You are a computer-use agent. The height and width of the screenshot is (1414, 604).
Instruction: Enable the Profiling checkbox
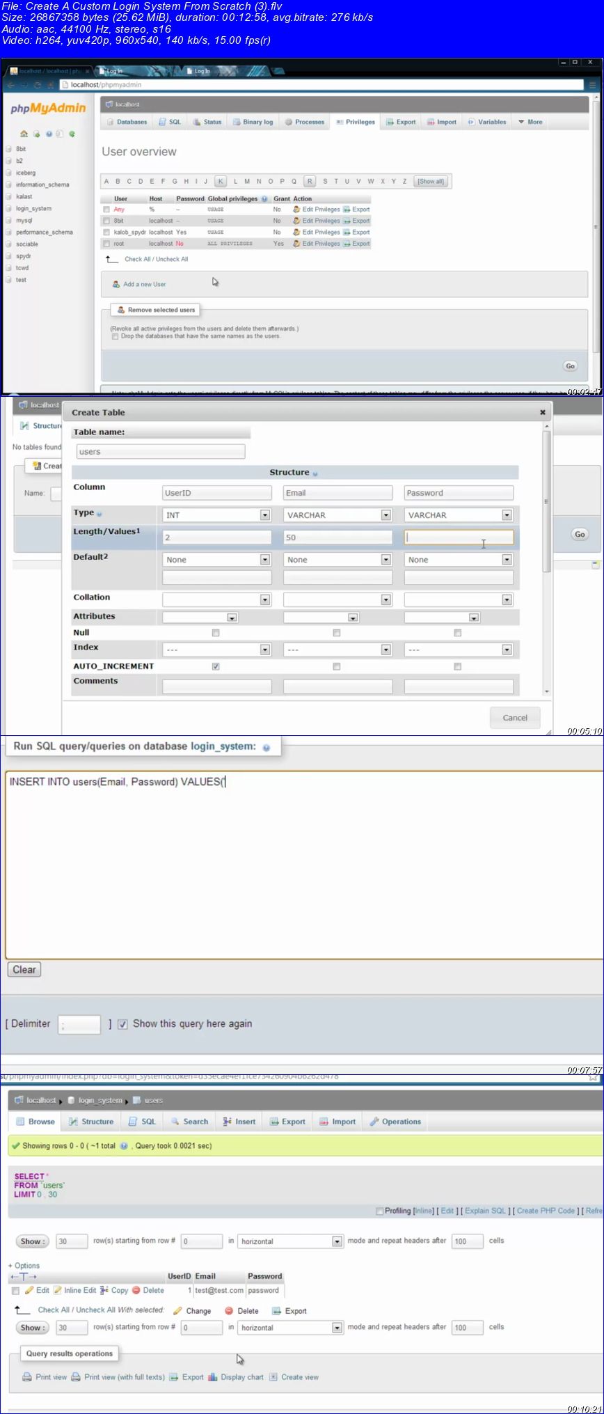tap(379, 1211)
